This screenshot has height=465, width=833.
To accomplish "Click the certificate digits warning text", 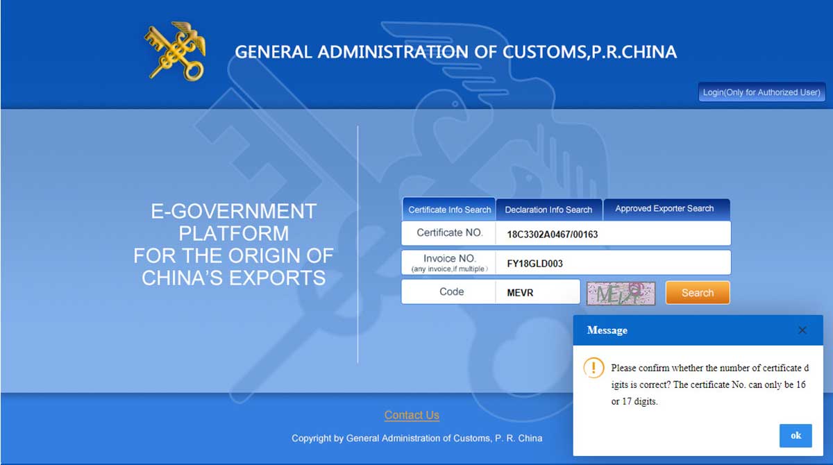I will [x=707, y=384].
